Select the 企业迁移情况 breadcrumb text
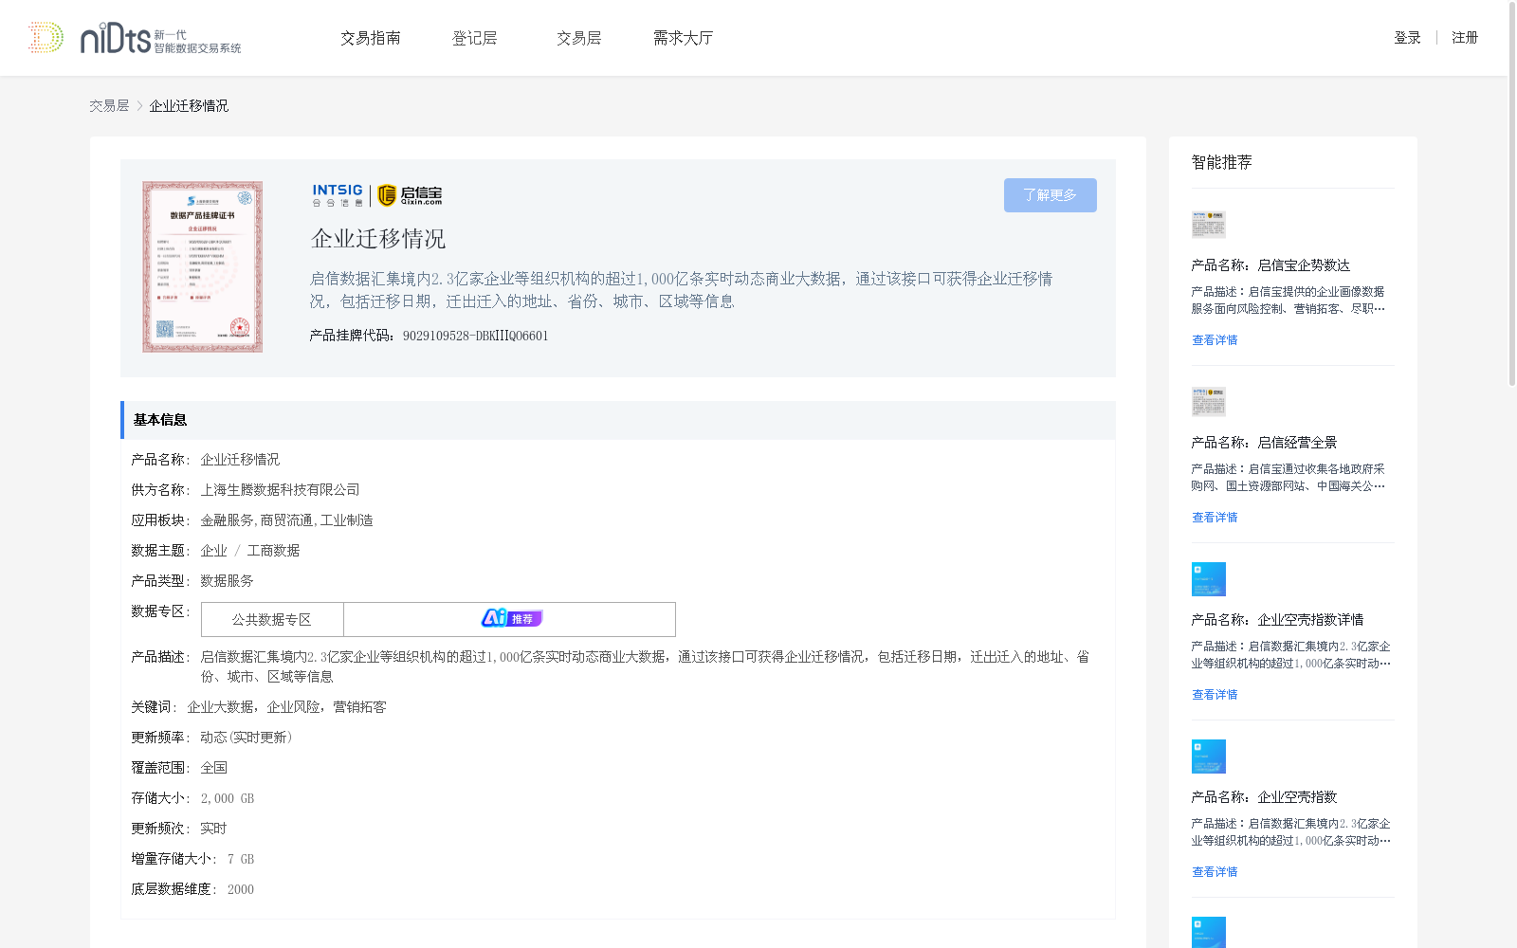 point(189,106)
